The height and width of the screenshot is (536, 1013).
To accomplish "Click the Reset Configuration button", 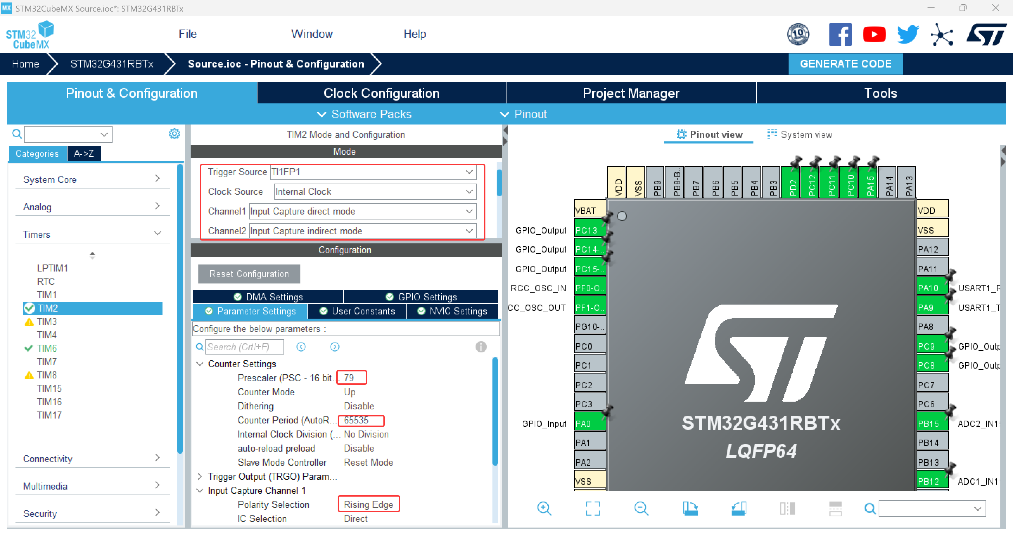I will 249,274.
